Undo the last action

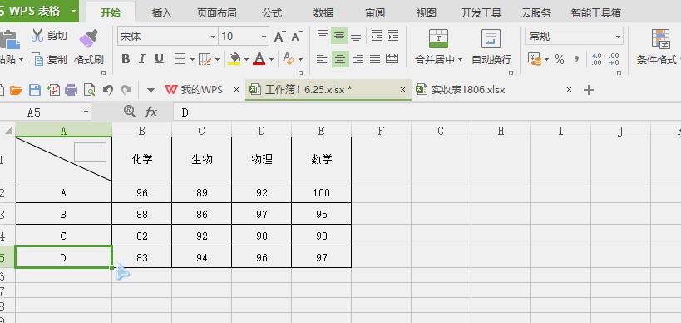coord(108,90)
